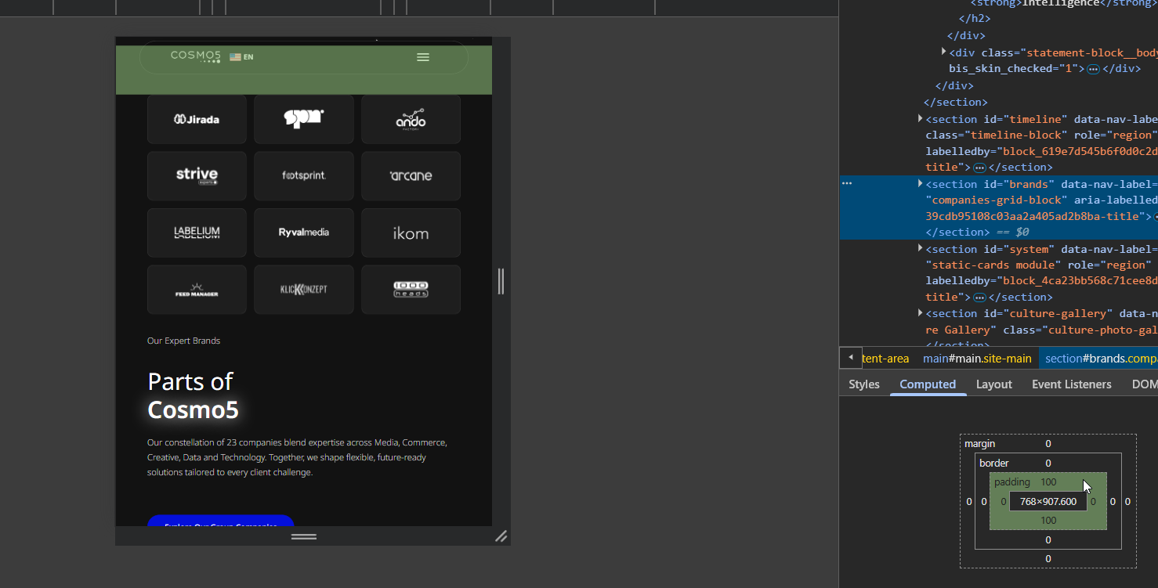
Task: Click the padding-bottom value 100
Action: (x=1048, y=521)
